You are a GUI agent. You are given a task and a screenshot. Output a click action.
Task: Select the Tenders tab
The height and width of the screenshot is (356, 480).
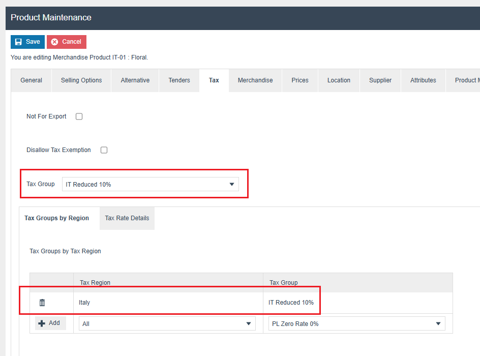pos(179,80)
